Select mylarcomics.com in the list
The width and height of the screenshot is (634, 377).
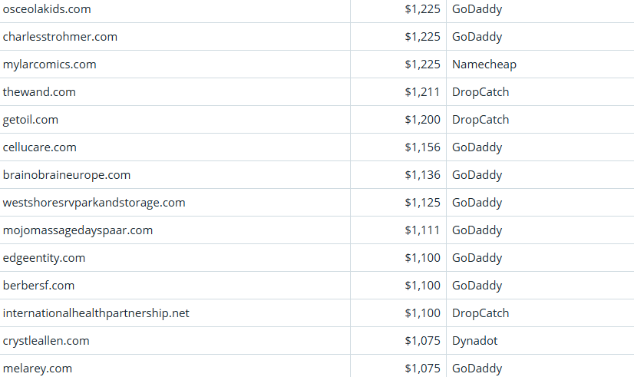[50, 64]
